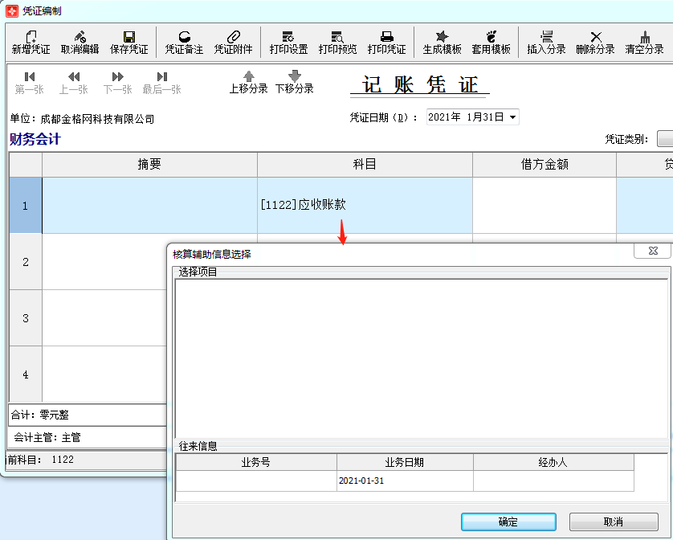This screenshot has width=673, height=540.
Task: Open 凭证备注 voucher notes
Action: [184, 42]
